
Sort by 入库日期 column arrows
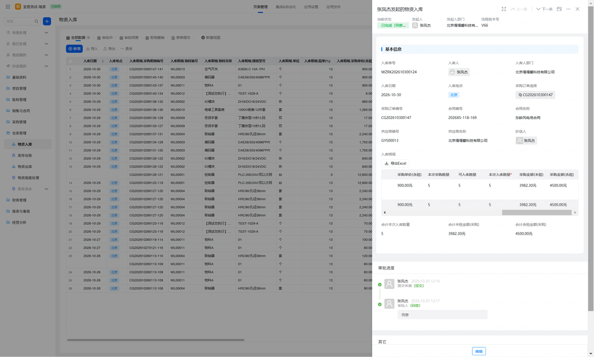(x=103, y=61)
